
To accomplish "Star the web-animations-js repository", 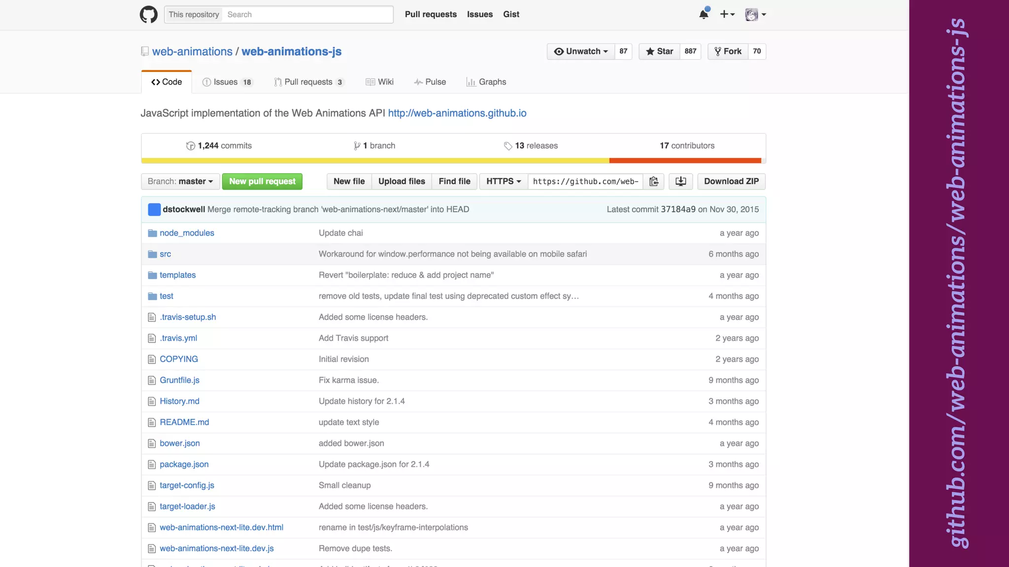I will [x=659, y=52].
